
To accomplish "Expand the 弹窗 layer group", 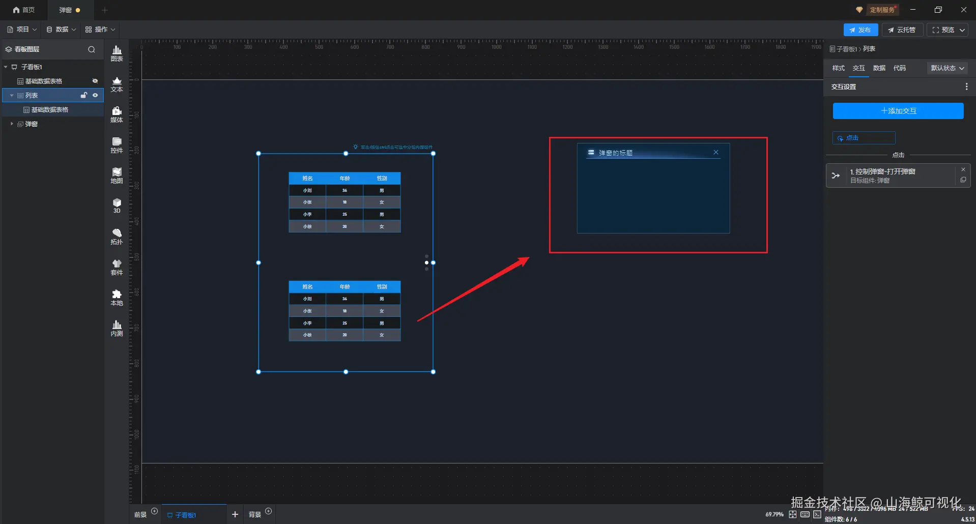I will (x=12, y=124).
